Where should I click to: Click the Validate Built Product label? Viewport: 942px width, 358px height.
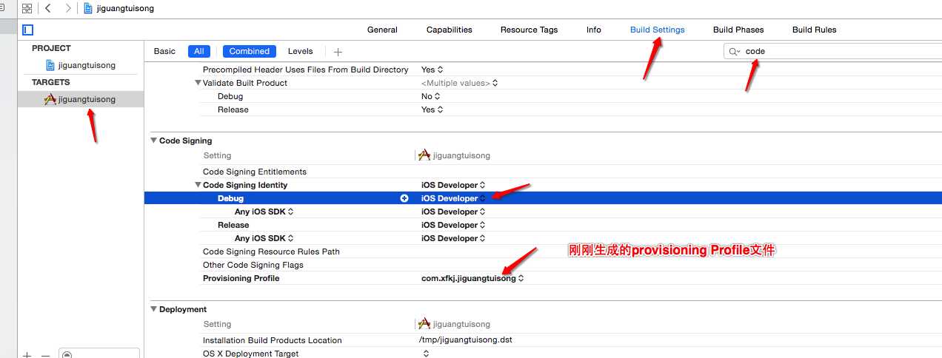pyautogui.click(x=245, y=83)
